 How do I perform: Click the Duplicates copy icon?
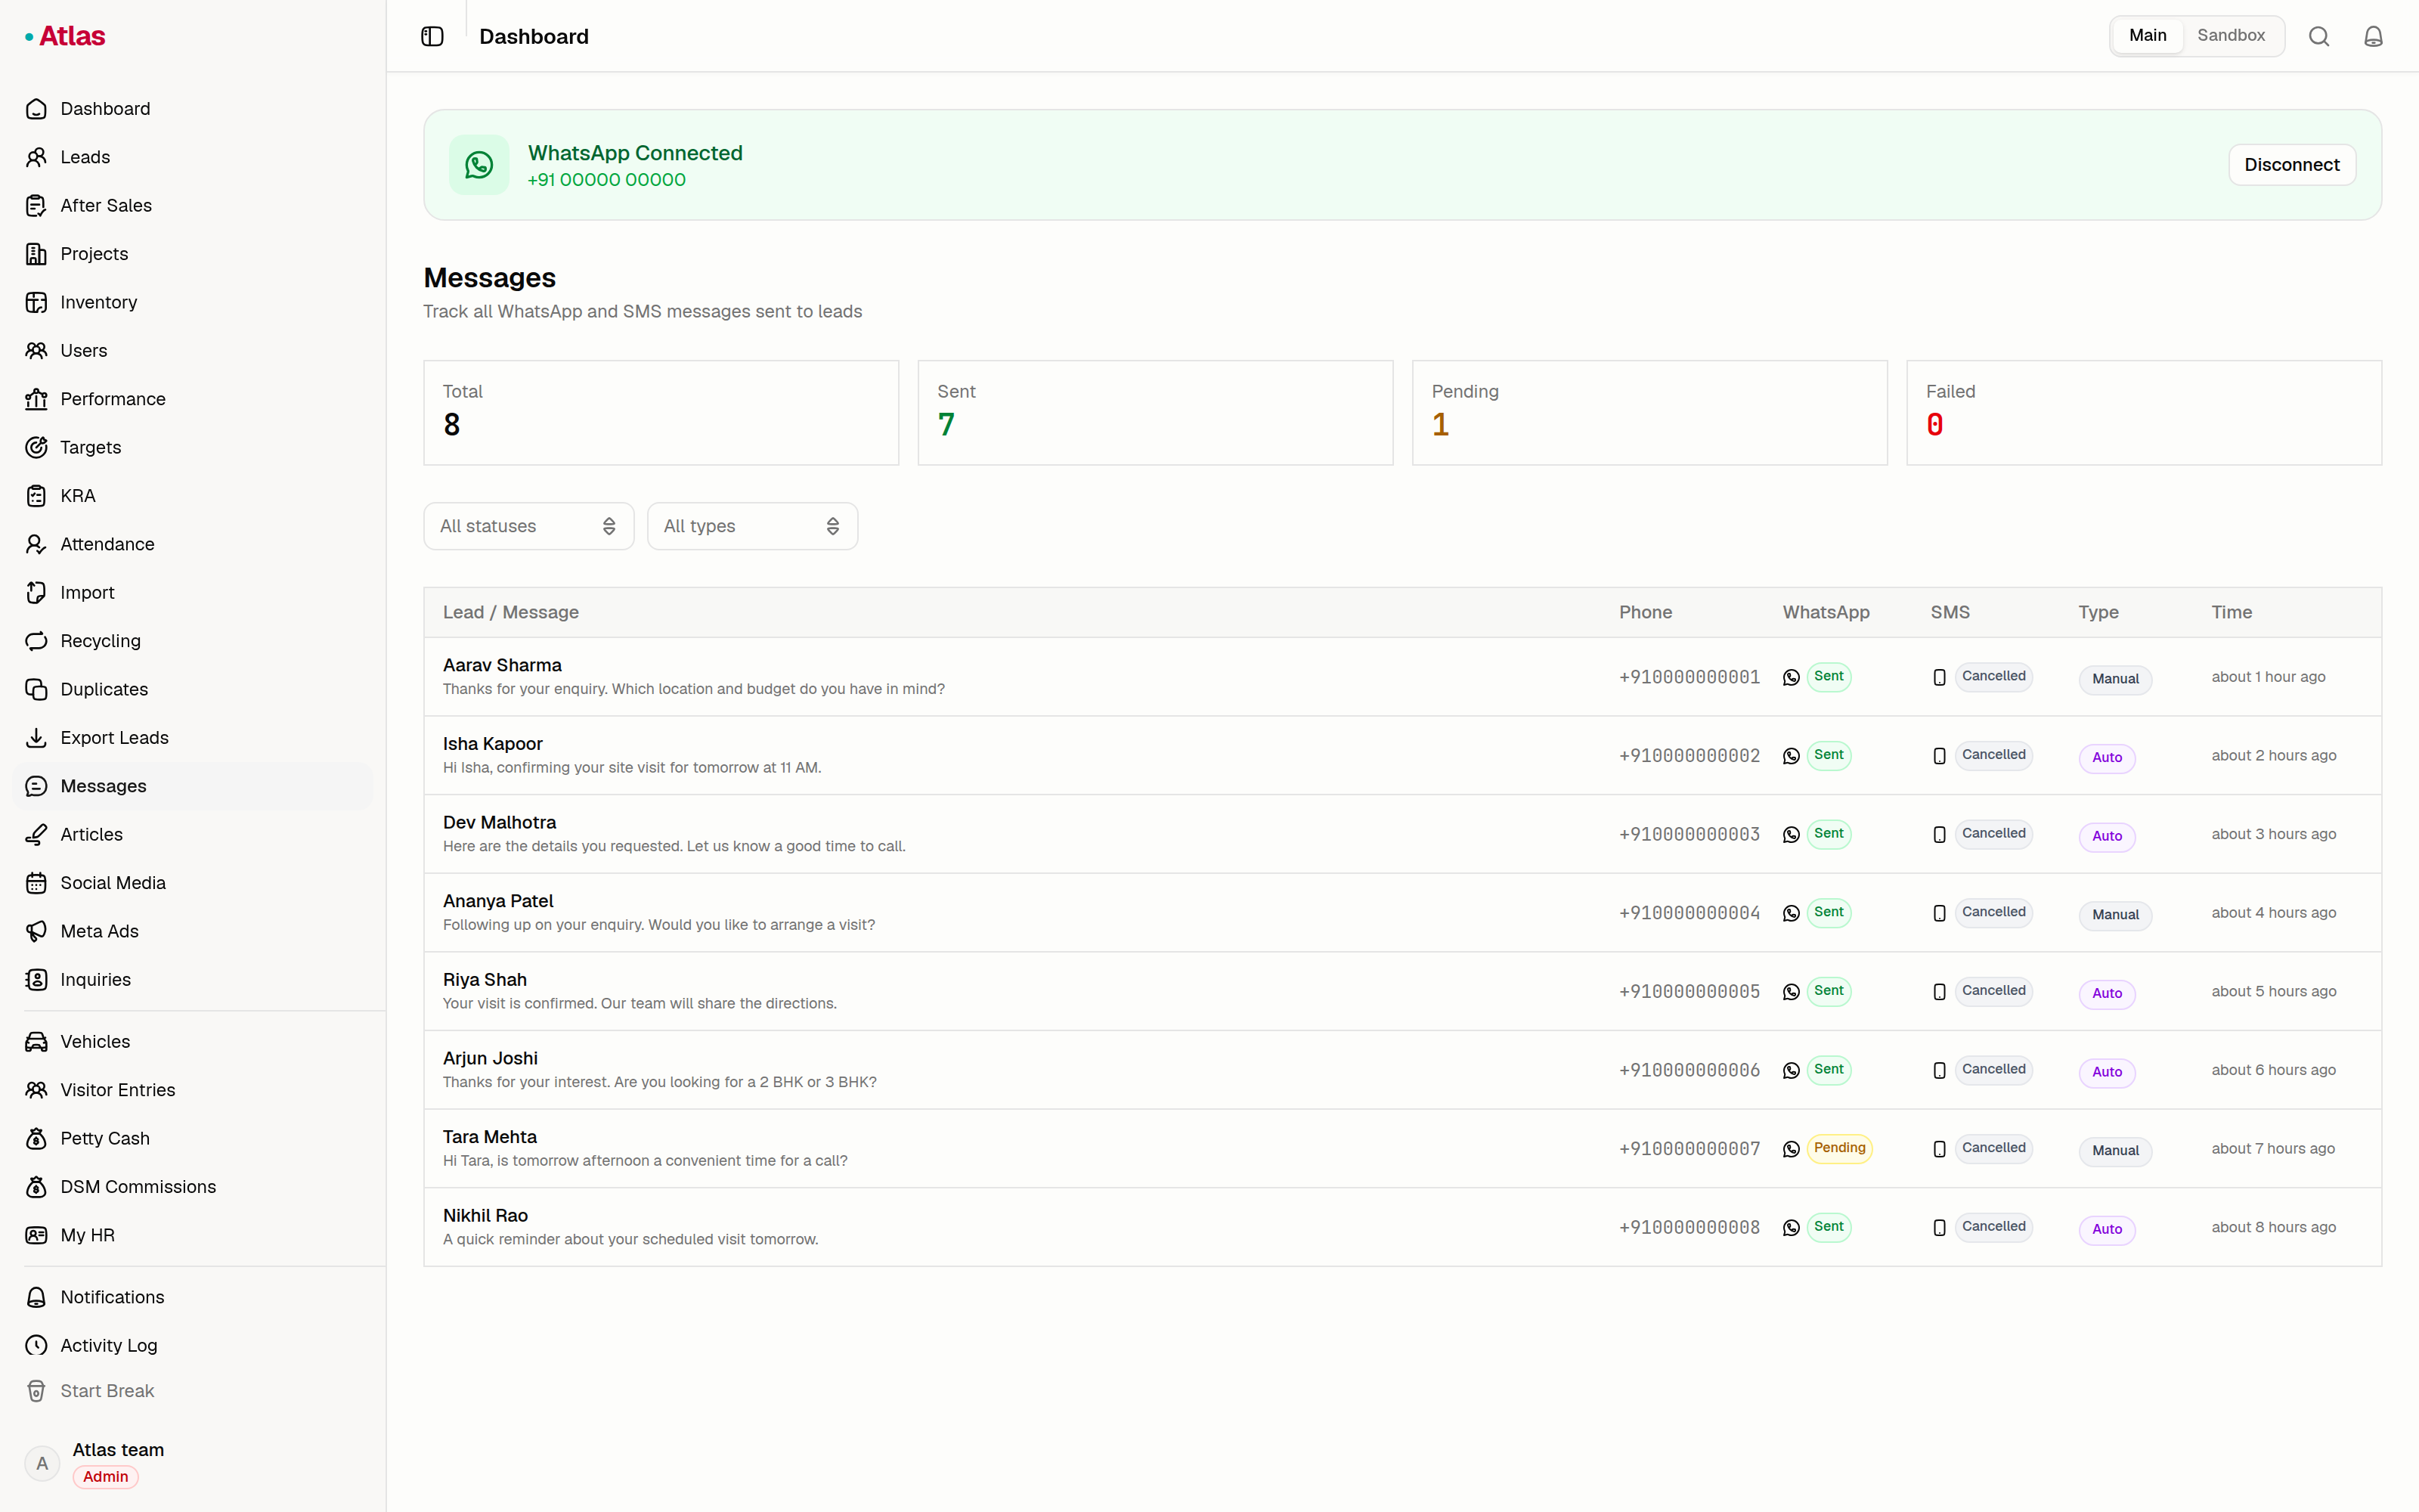[37, 689]
